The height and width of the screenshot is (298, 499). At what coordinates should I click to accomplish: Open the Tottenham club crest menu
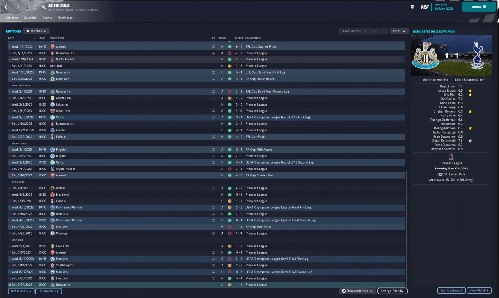coord(27,7)
